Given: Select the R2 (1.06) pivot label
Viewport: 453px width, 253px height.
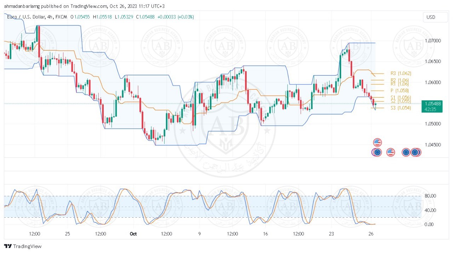Looking at the screenshot, I should [x=400, y=80].
